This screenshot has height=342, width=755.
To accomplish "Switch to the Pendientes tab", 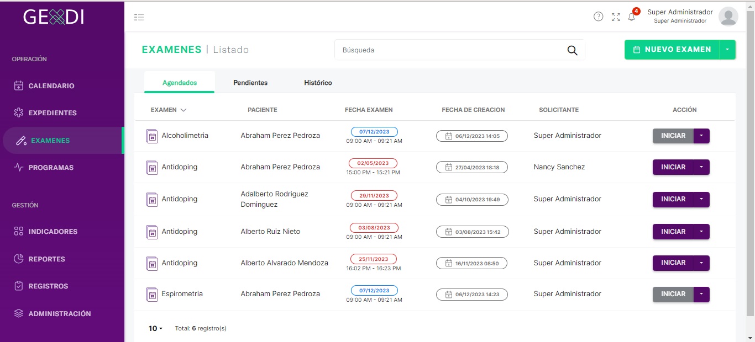I will pyautogui.click(x=250, y=83).
